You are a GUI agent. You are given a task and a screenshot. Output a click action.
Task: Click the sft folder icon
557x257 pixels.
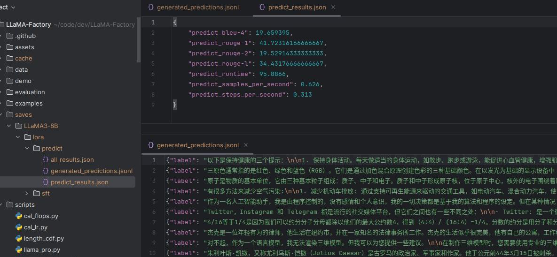(37, 194)
